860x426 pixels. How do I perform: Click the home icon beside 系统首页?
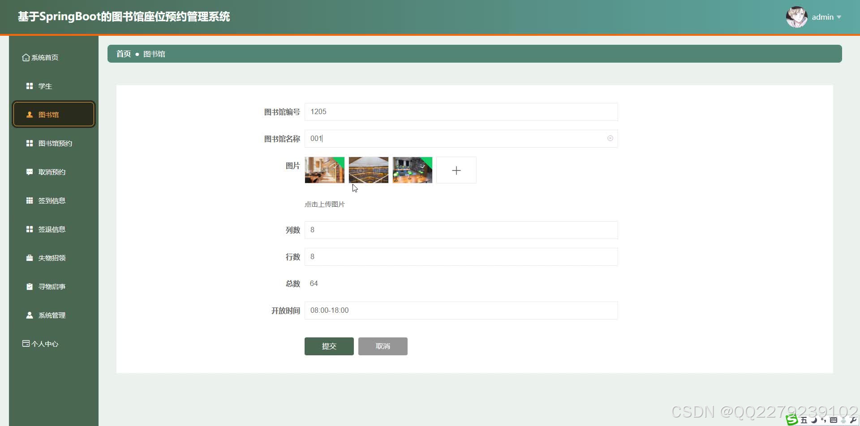pyautogui.click(x=26, y=57)
